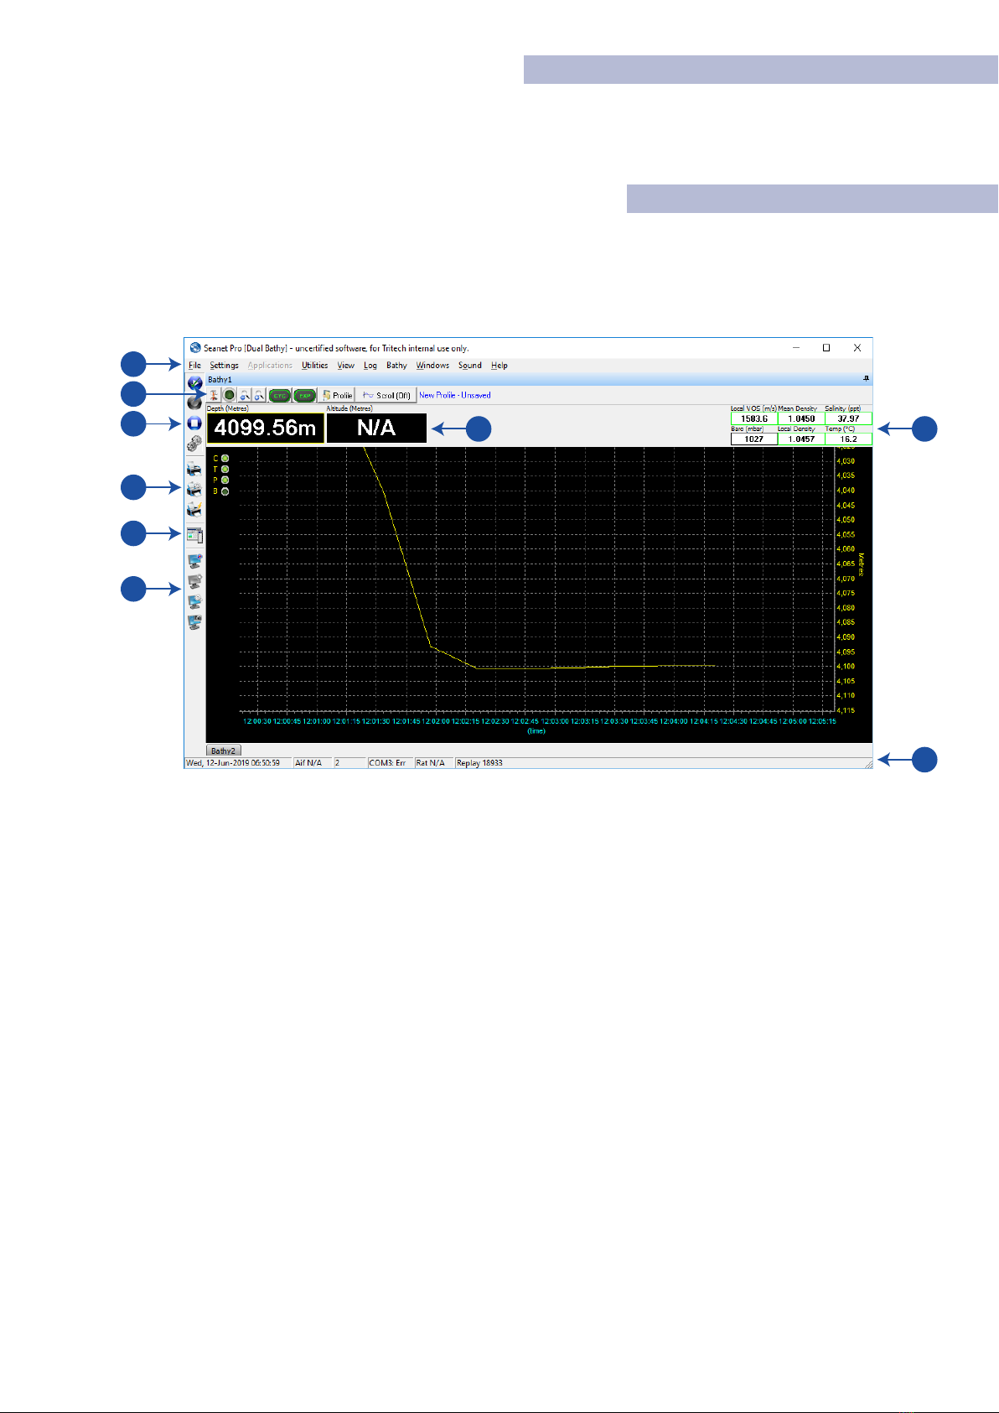Click the N/A altitude readout
This screenshot has width=999, height=1413.
[x=376, y=428]
